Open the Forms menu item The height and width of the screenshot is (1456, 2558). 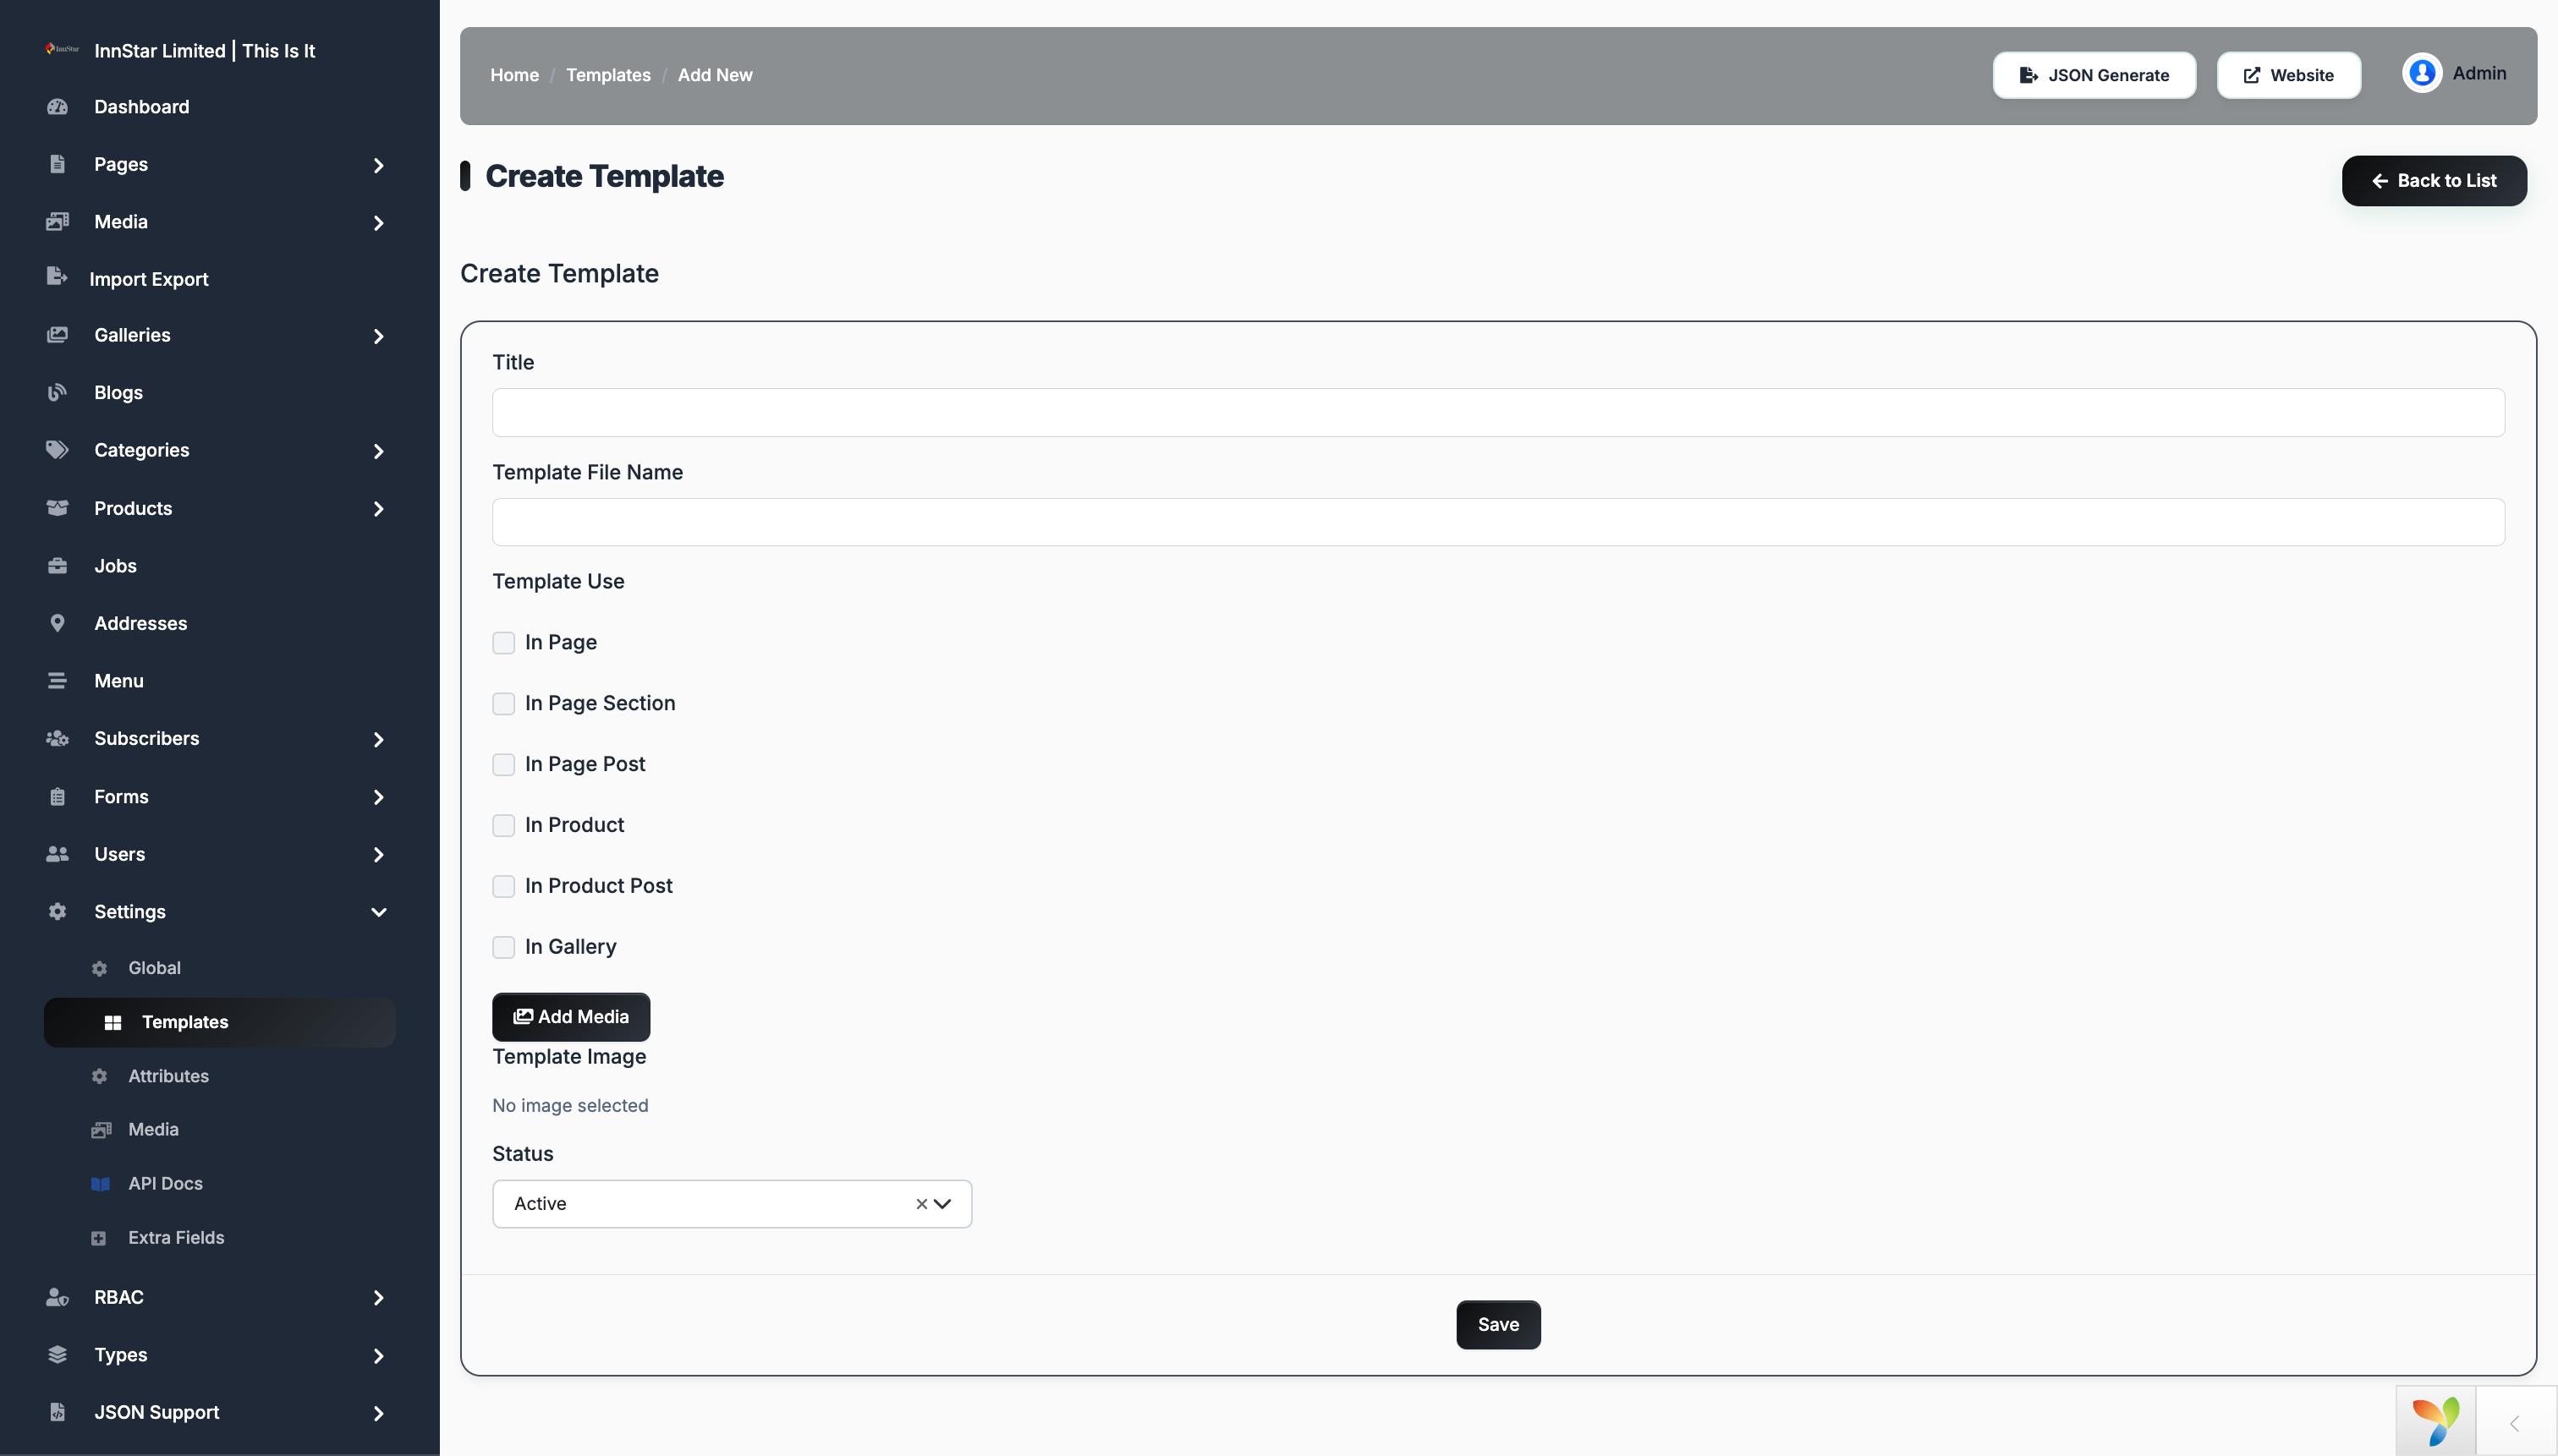[x=220, y=797]
